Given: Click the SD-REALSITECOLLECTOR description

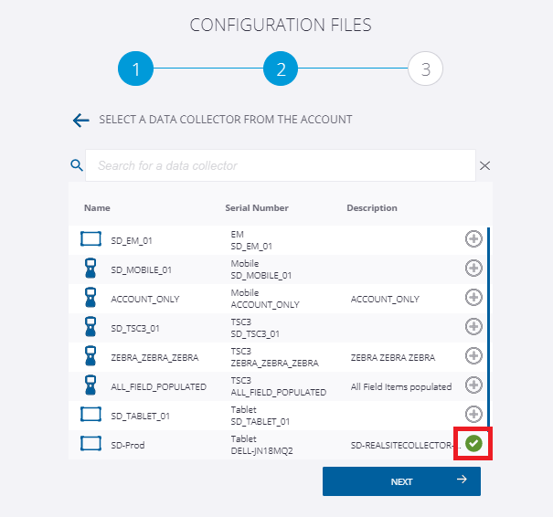Looking at the screenshot, I should point(405,446).
